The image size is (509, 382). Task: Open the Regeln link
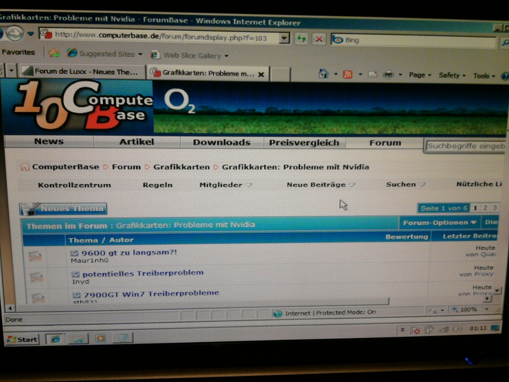click(x=158, y=185)
